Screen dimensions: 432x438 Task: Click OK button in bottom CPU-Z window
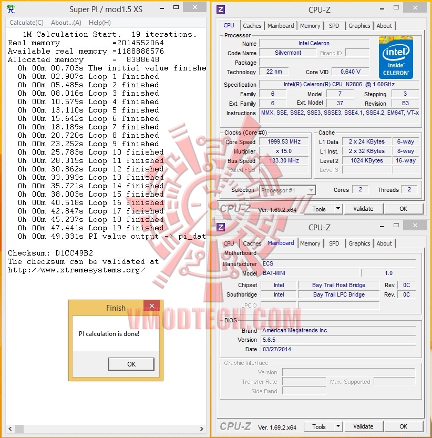(403, 426)
